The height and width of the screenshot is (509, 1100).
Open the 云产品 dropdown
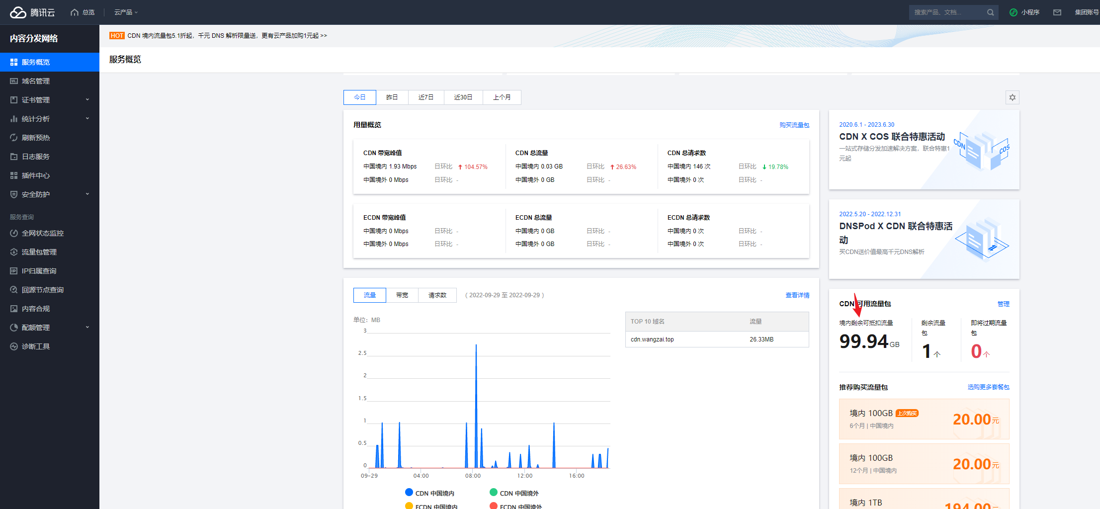[126, 12]
